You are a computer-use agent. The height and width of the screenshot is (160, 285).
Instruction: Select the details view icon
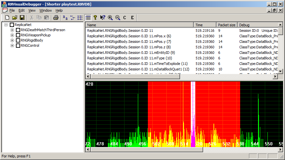88,18
